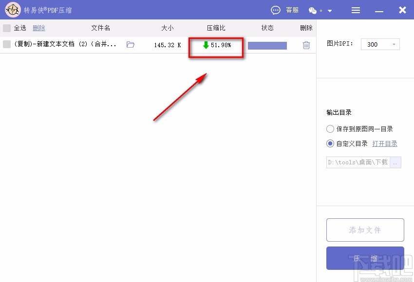Click the green down arrow compression indicator
This screenshot has height=282, width=414.
click(x=207, y=45)
